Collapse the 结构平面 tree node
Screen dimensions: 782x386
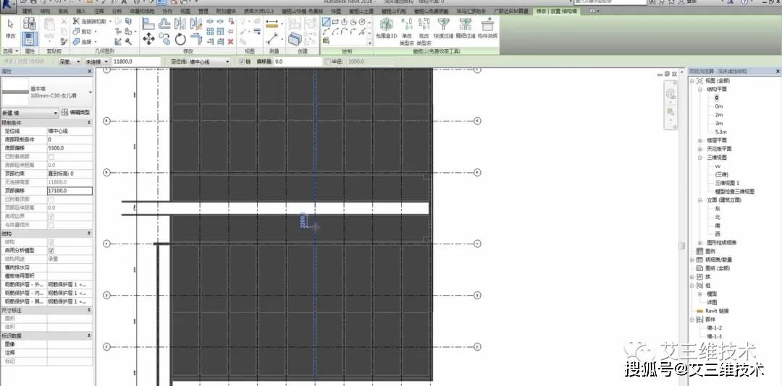coord(700,90)
